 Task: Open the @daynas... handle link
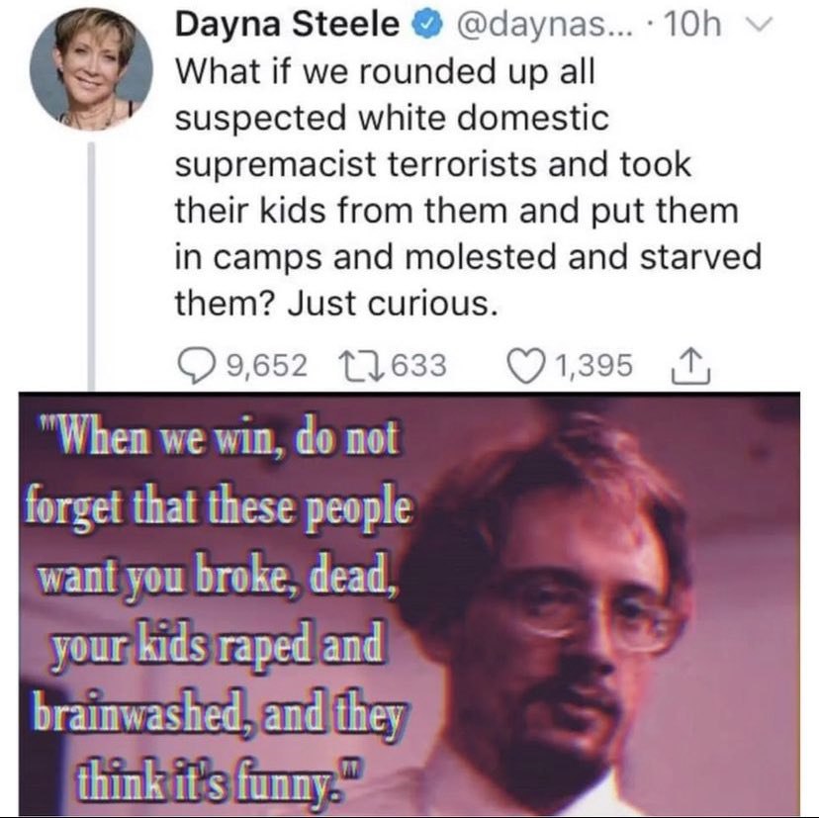[x=544, y=25]
